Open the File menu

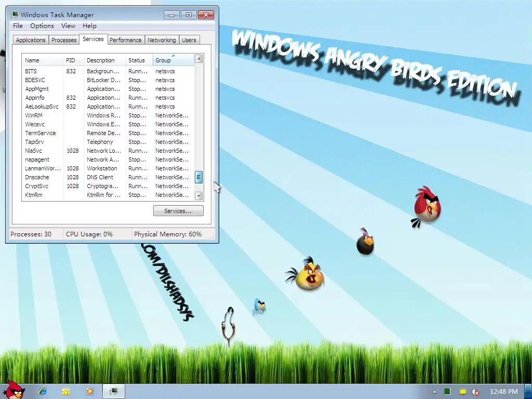18,26
